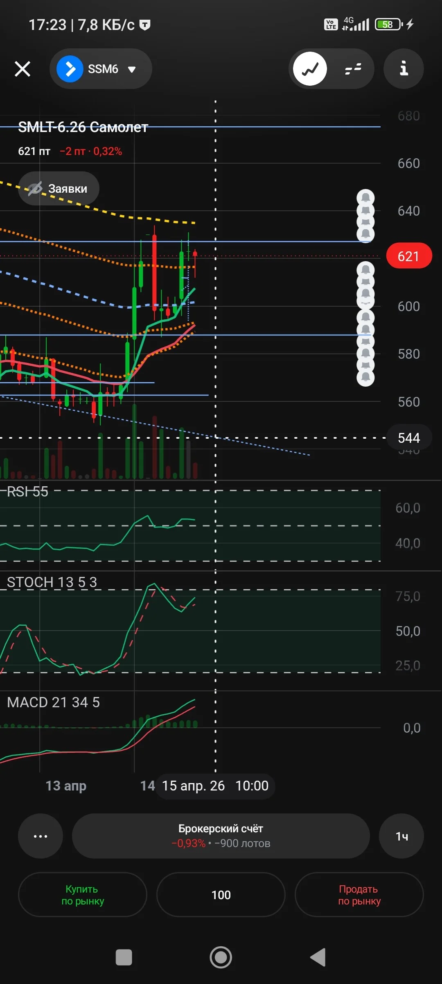442x984 pixels.
Task: Close the chart with the X icon
Action: click(x=23, y=69)
